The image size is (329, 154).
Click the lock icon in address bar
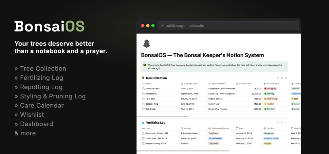[x=162, y=26]
